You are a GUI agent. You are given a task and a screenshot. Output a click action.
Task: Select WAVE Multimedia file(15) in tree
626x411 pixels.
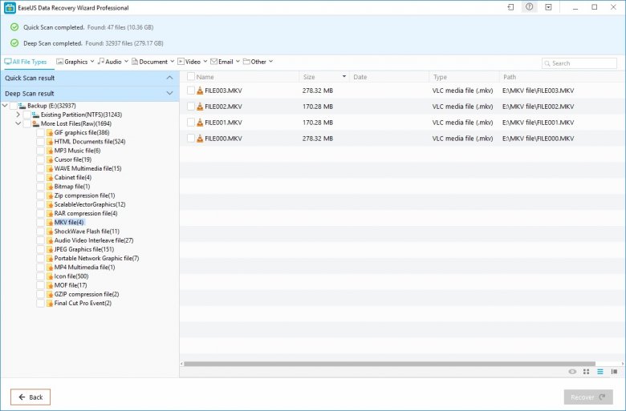87,168
